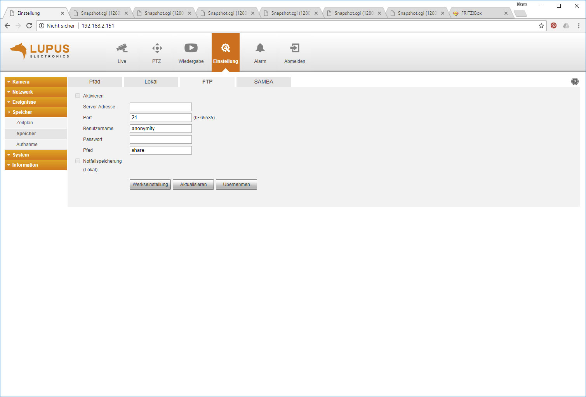Click the Server Adresse input field
The image size is (586, 397).
coord(160,107)
